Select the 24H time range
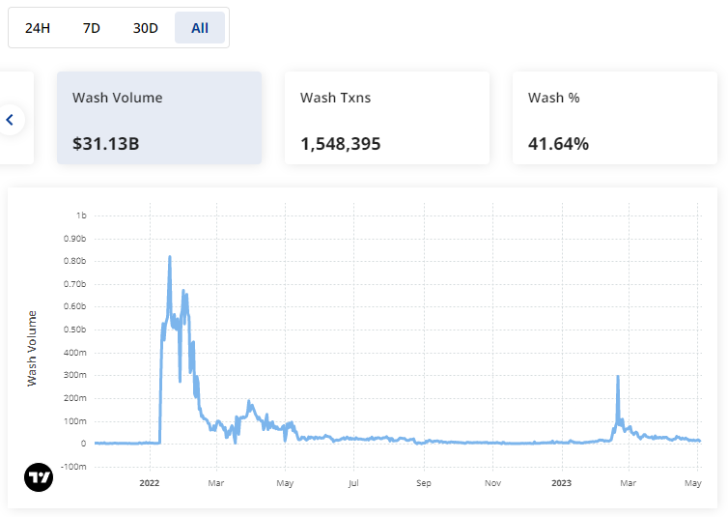This screenshot has width=728, height=517. coord(38,28)
